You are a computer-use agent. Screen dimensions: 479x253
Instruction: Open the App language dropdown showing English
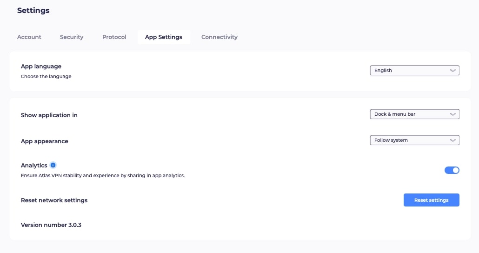(x=414, y=70)
